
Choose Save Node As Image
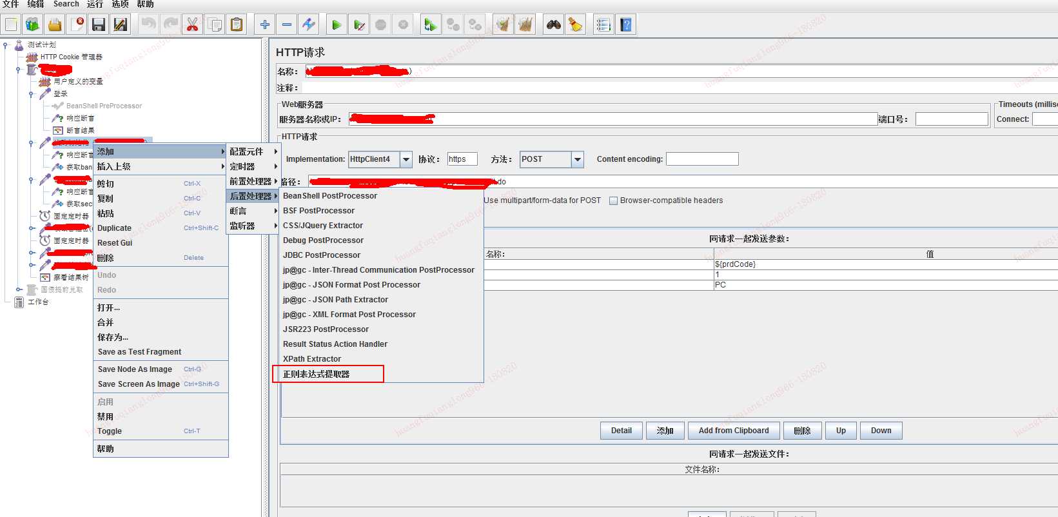tap(161, 369)
